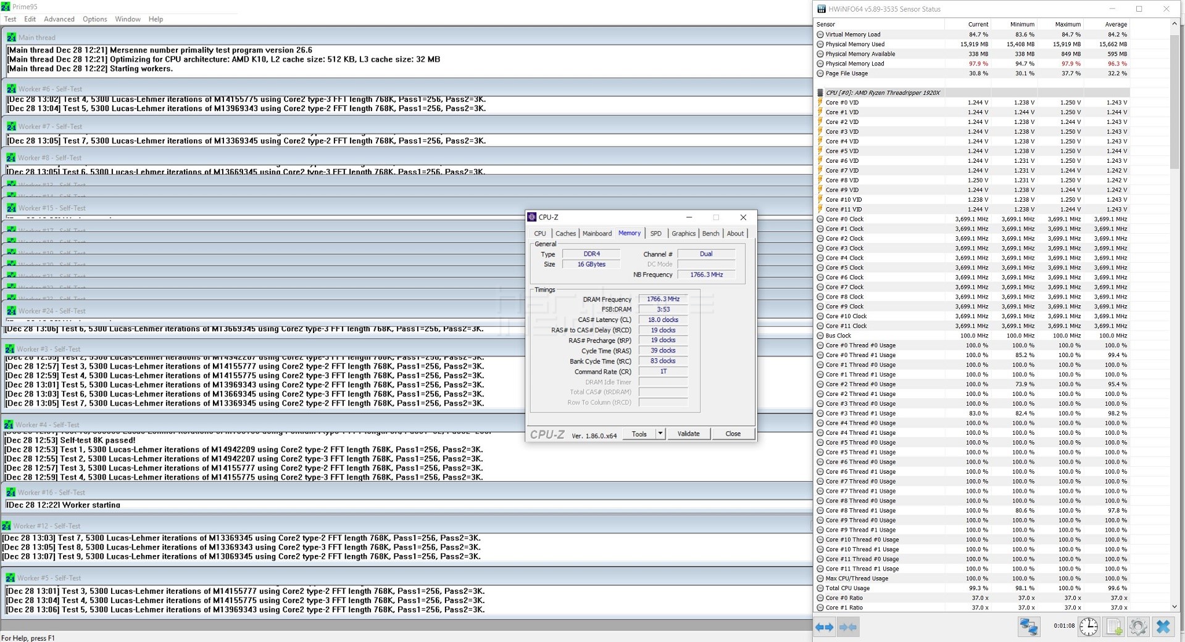Click HWiNFO scrollbar down arrow
Screen dimensions: 1185x642
coord(1175,607)
